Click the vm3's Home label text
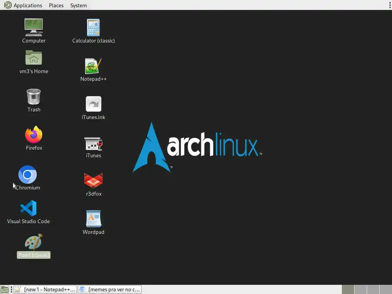This screenshot has height=294, width=392. click(34, 71)
